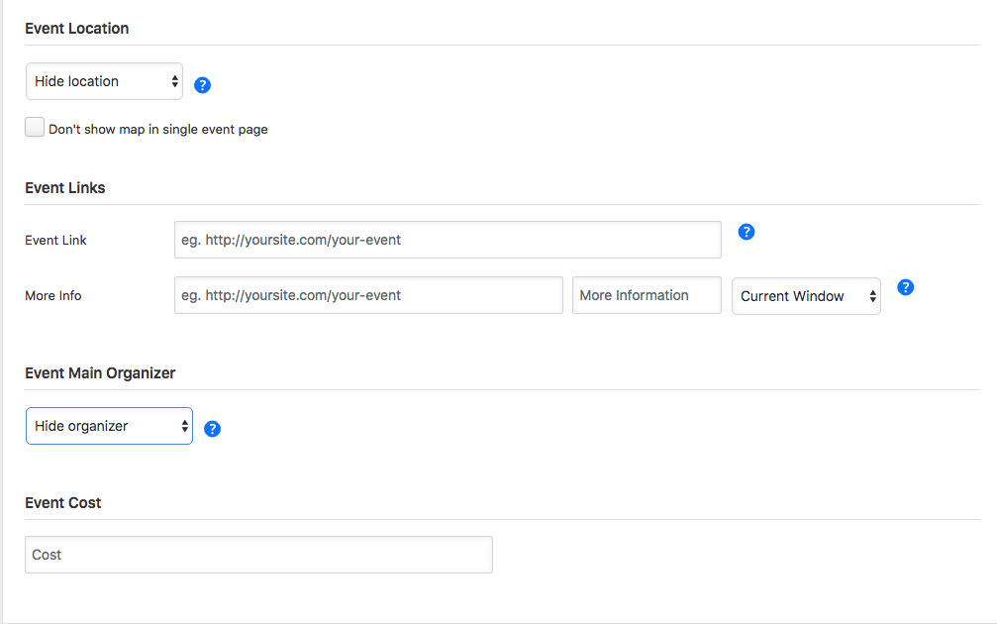Click the Event Cost section heading
This screenshot has width=997, height=624.
coord(63,503)
